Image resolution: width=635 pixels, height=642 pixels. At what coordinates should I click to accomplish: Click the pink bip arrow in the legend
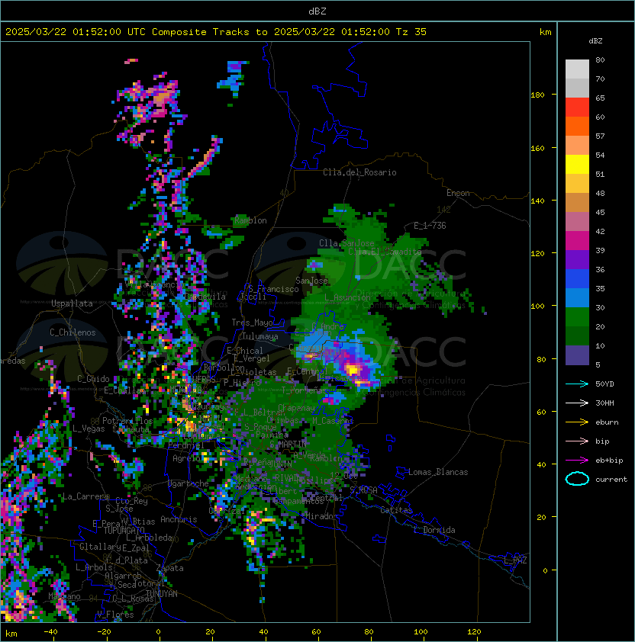(577, 441)
